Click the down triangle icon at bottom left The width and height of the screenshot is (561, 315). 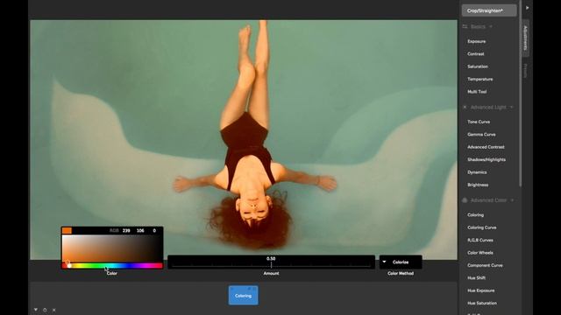pyautogui.click(x=36, y=310)
